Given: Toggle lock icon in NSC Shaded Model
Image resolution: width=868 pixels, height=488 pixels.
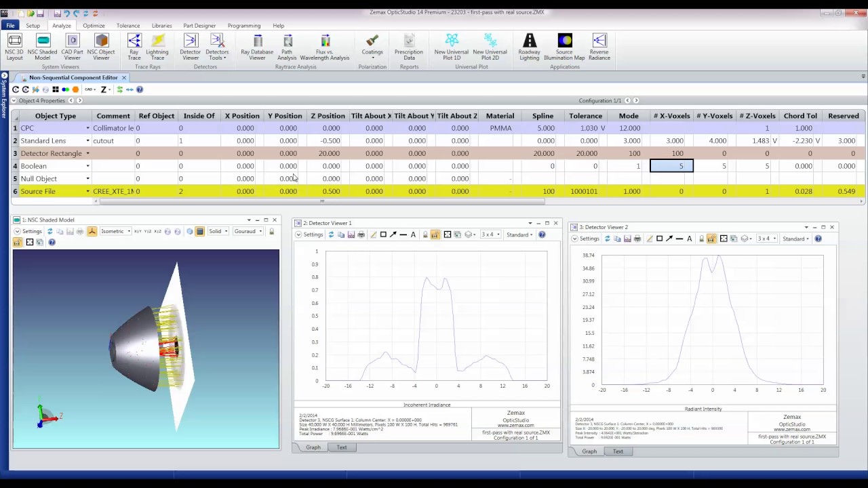Looking at the screenshot, I should pyautogui.click(x=271, y=231).
